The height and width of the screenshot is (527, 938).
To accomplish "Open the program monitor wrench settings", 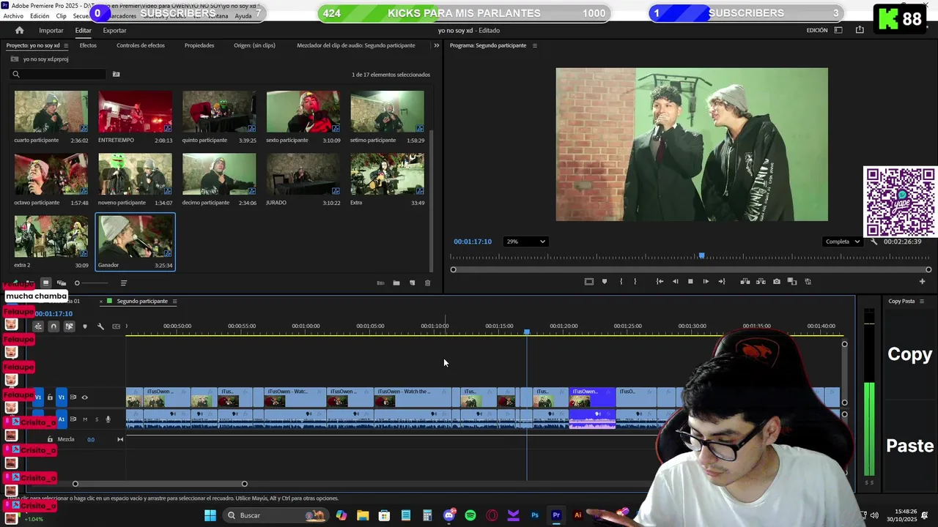I will click(x=874, y=242).
